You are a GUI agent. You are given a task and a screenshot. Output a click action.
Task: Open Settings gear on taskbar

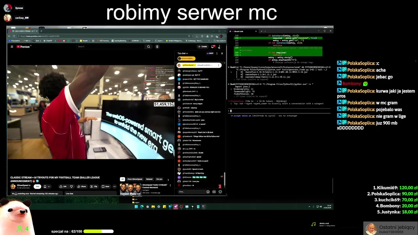pos(159,207)
